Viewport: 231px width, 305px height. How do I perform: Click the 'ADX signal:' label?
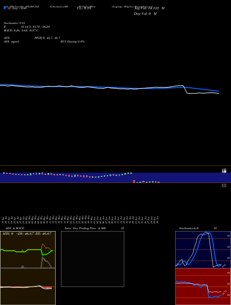[12, 42]
